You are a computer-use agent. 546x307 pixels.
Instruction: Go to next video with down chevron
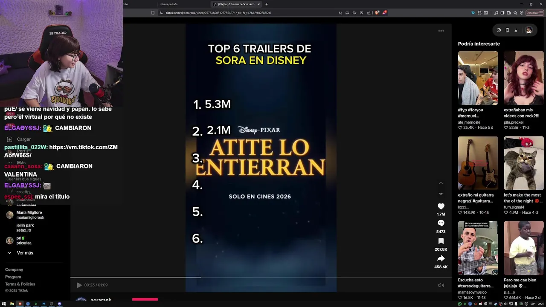coord(441,194)
